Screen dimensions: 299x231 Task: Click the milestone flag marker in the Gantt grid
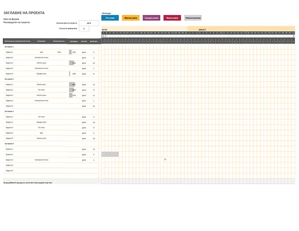(x=165, y=159)
